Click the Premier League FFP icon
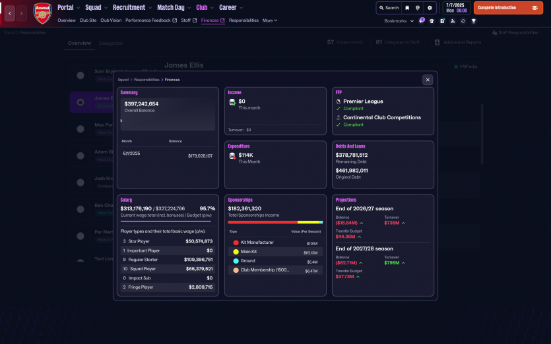Image resolution: width=551 pixels, height=344 pixels. click(x=339, y=101)
